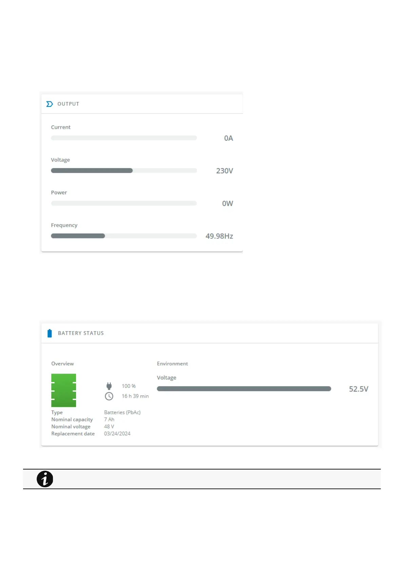Click the 230V output voltage value
The height and width of the screenshot is (571, 404).
coord(225,171)
